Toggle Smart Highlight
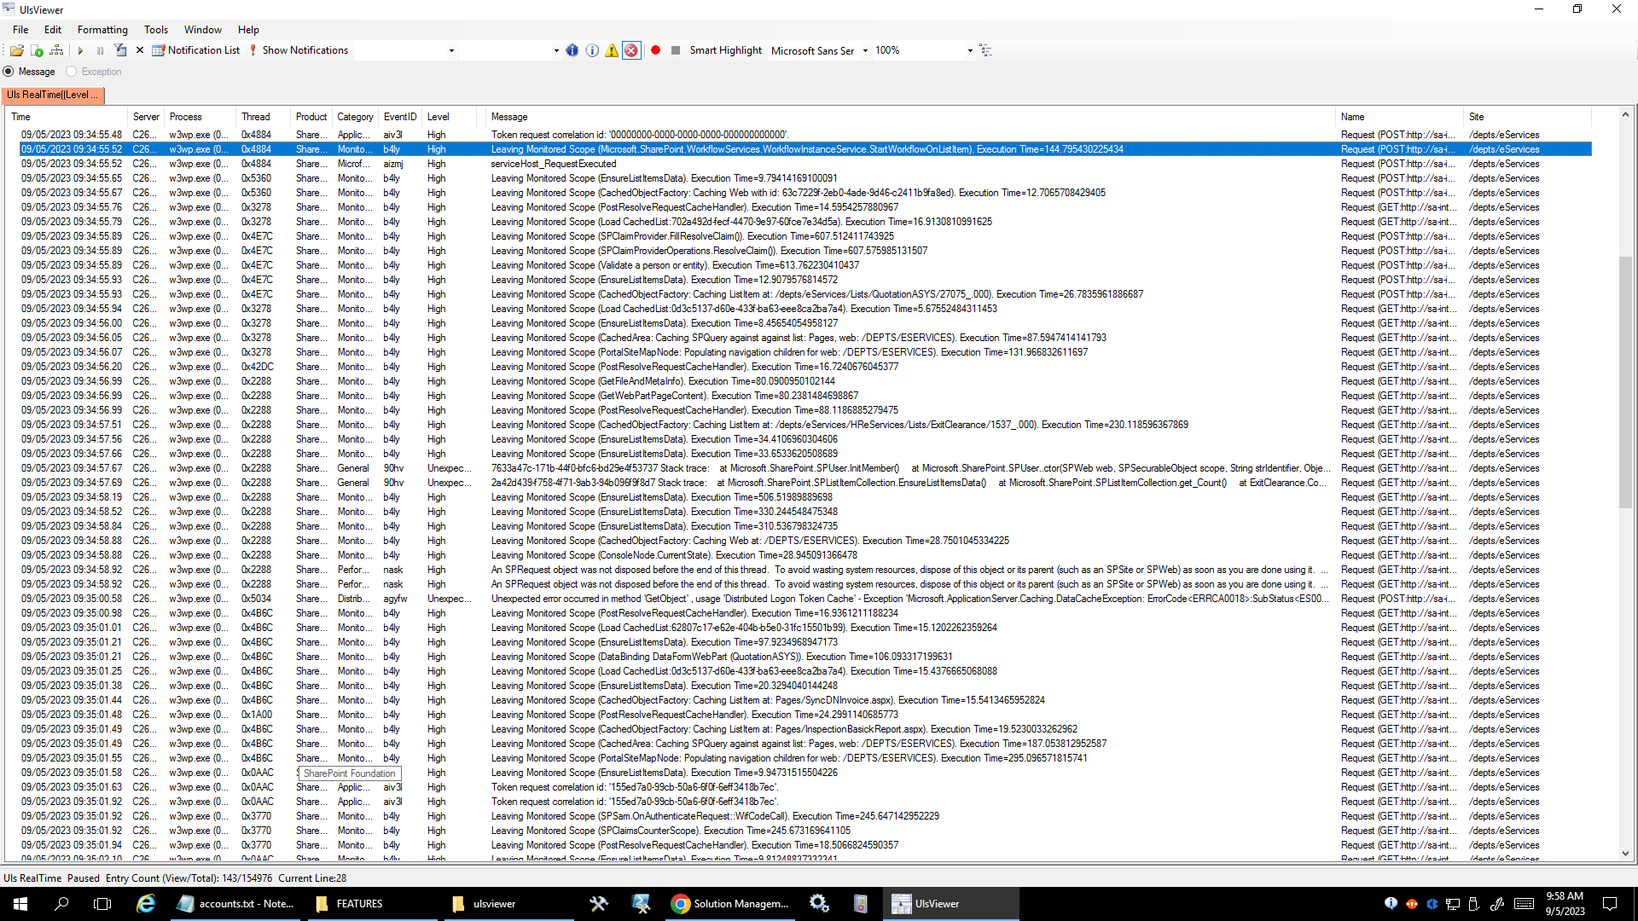Screen dimensions: 1638x921 click(725, 51)
